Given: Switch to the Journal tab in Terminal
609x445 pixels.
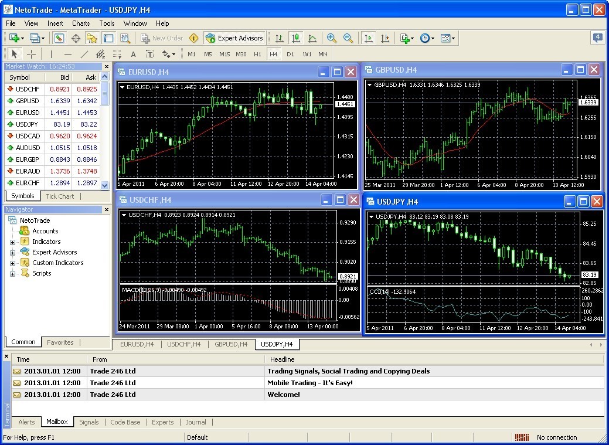Looking at the screenshot, I should [196, 422].
